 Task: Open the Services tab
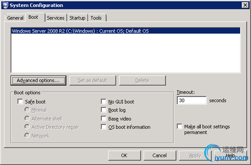(x=55, y=18)
